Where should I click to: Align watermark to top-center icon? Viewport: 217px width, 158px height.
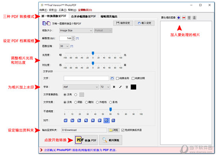pos(72,120)
